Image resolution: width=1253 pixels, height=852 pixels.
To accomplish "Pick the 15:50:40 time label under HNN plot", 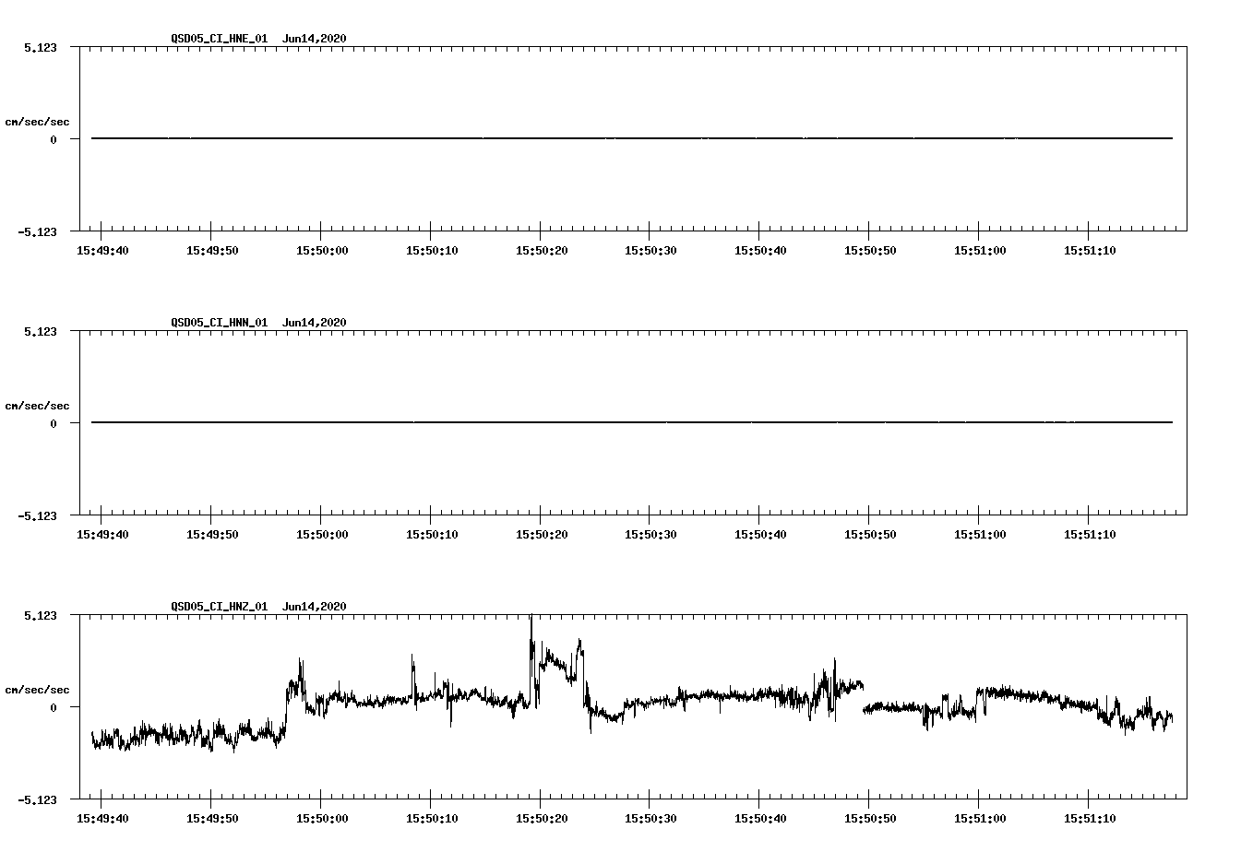I will 760,534.
